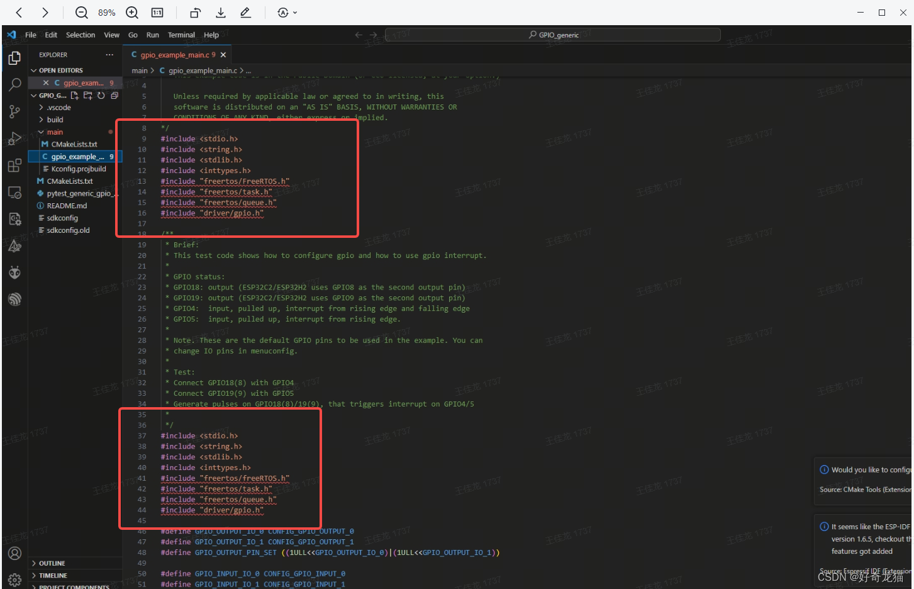This screenshot has height=589, width=914.
Task: Collapse all folders in explorer
Action: click(x=114, y=96)
